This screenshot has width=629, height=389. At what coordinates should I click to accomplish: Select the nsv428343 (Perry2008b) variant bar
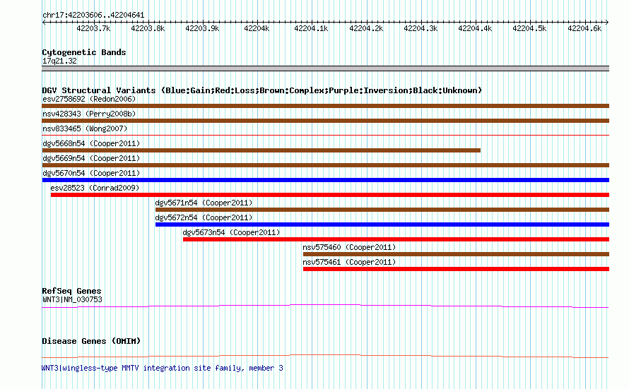pos(325,121)
